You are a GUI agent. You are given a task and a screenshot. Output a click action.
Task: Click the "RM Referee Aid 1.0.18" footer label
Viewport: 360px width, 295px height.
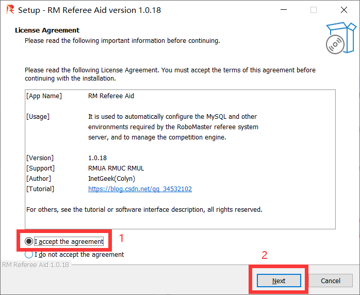click(x=36, y=265)
